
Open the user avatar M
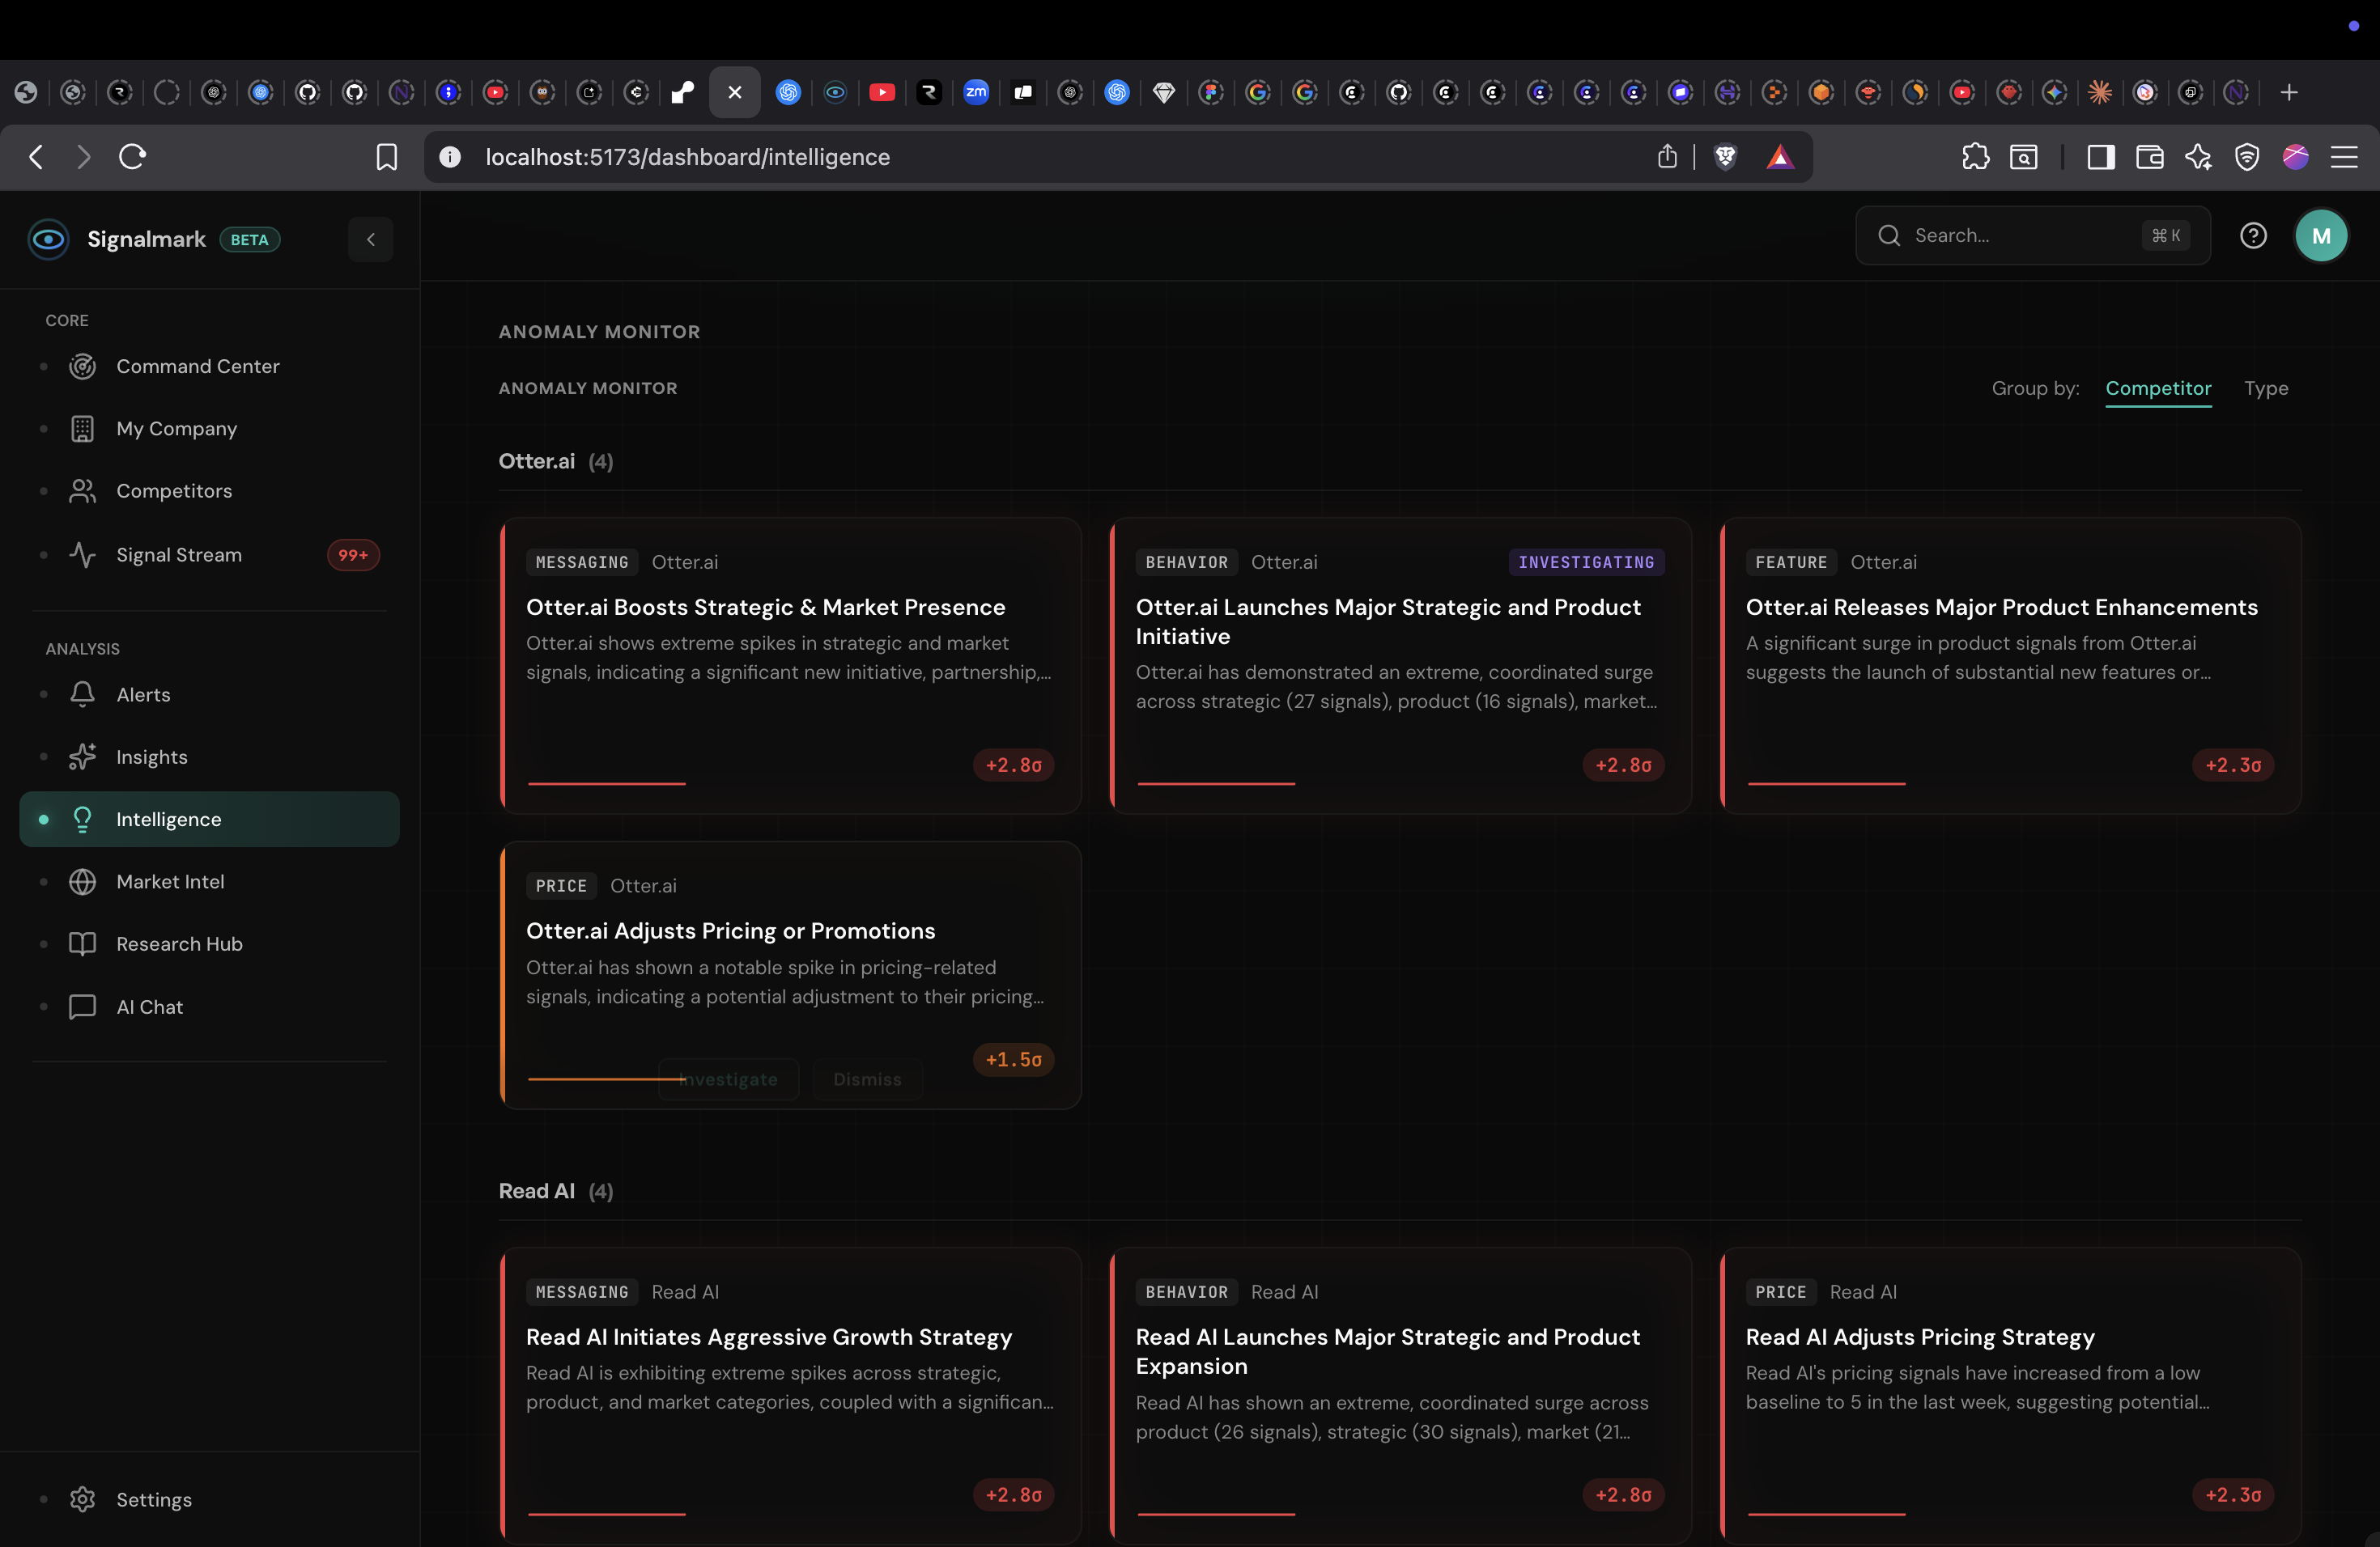coord(2320,235)
